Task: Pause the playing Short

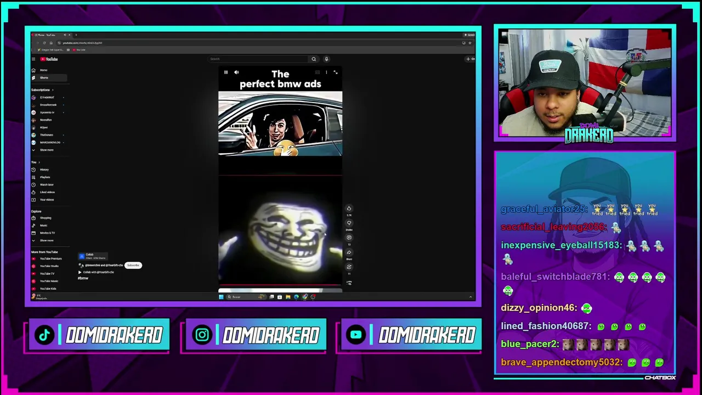Action: pos(225,72)
